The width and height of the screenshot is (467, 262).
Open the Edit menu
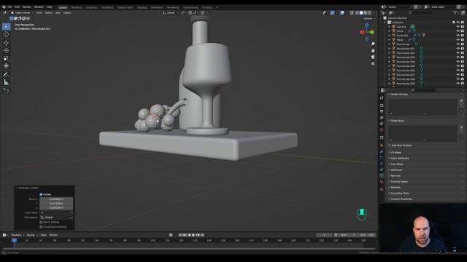point(17,7)
